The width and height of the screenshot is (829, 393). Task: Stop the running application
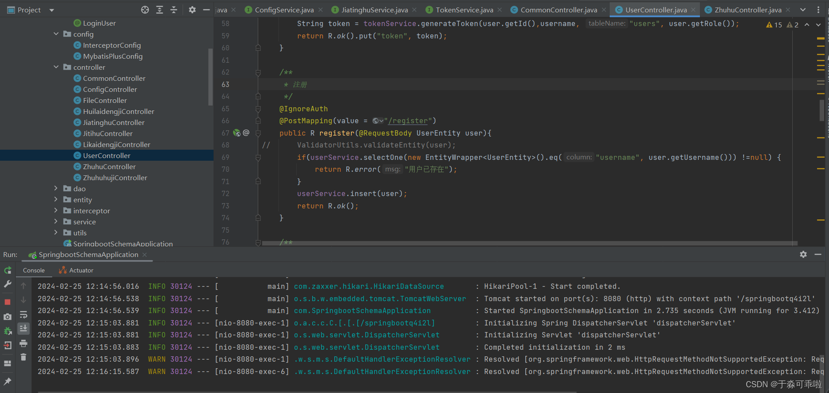click(x=8, y=302)
